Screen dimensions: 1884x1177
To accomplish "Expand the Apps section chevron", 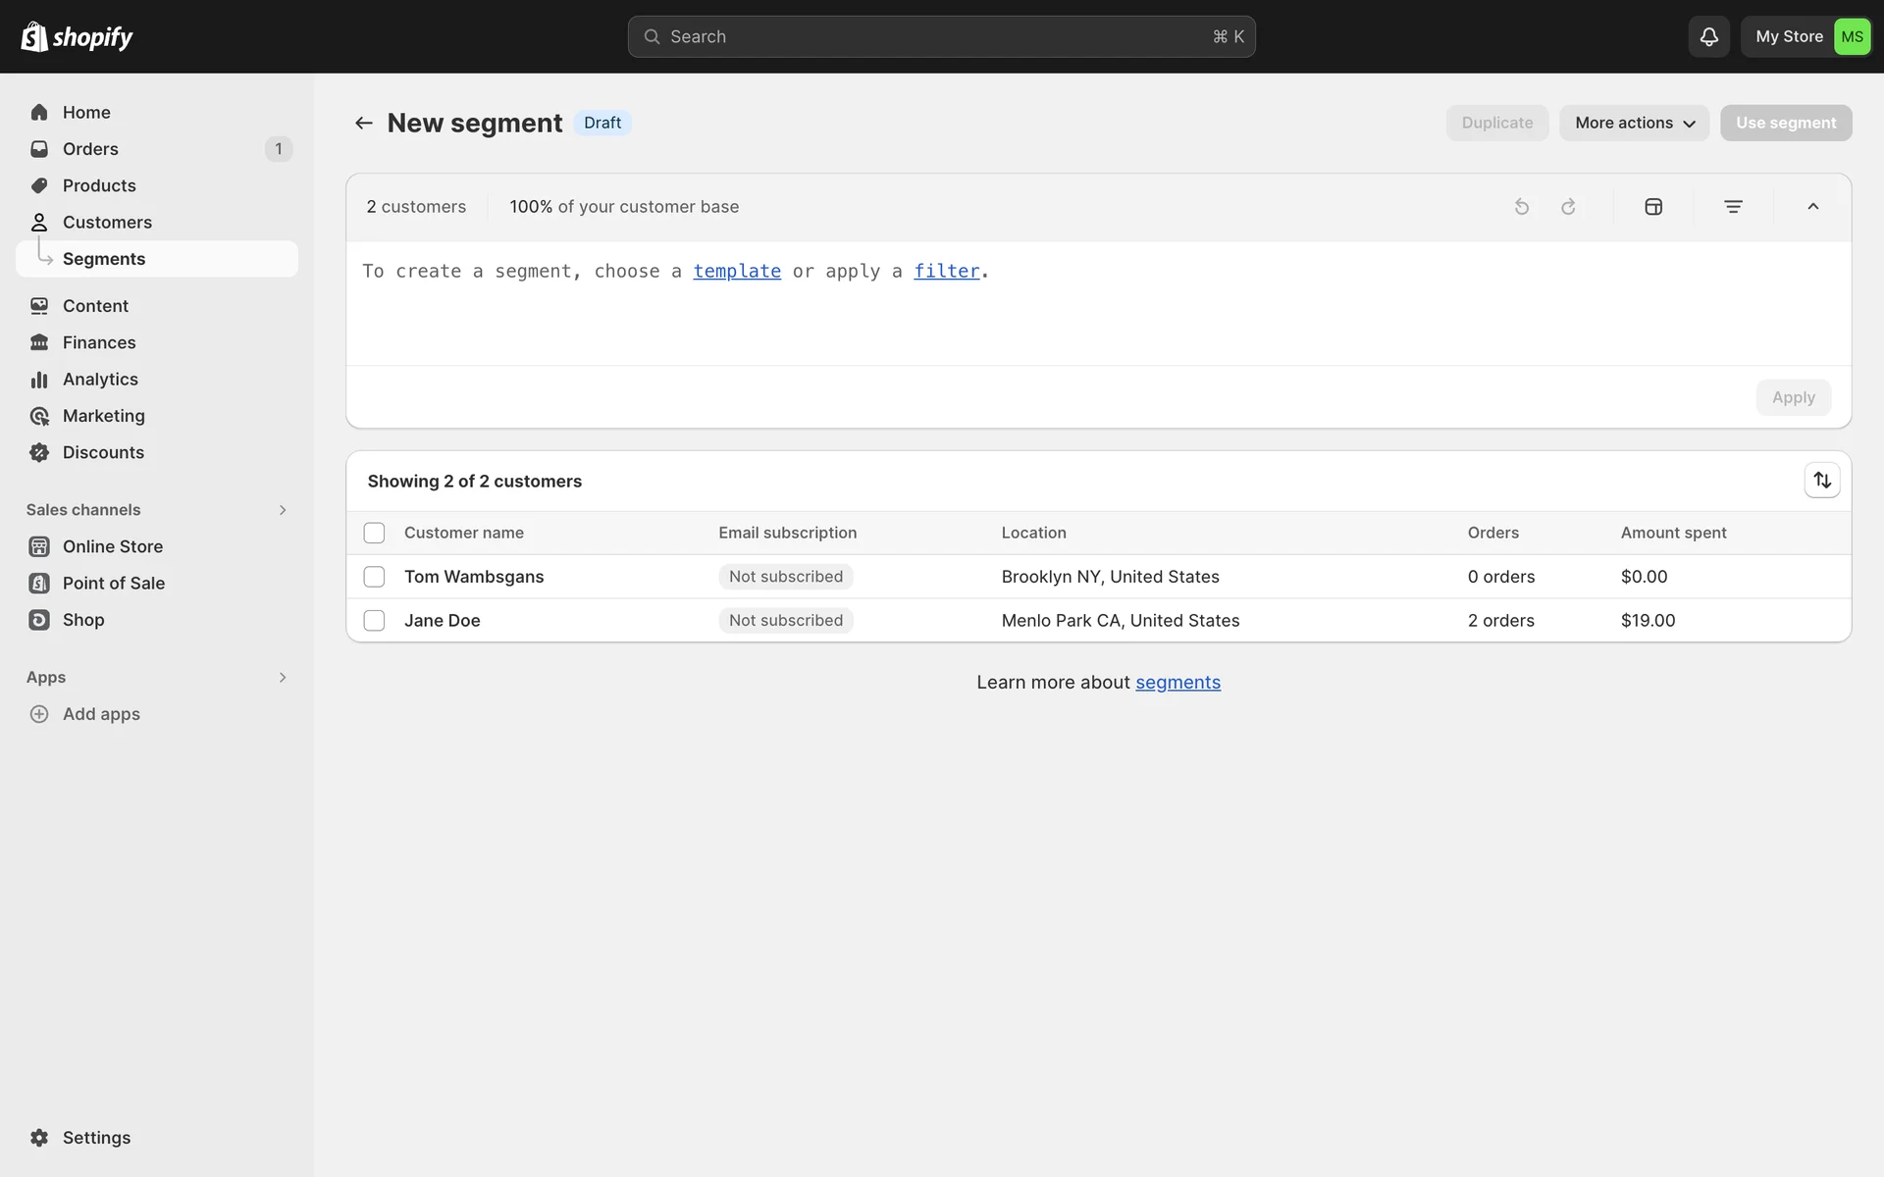I will 283,678.
